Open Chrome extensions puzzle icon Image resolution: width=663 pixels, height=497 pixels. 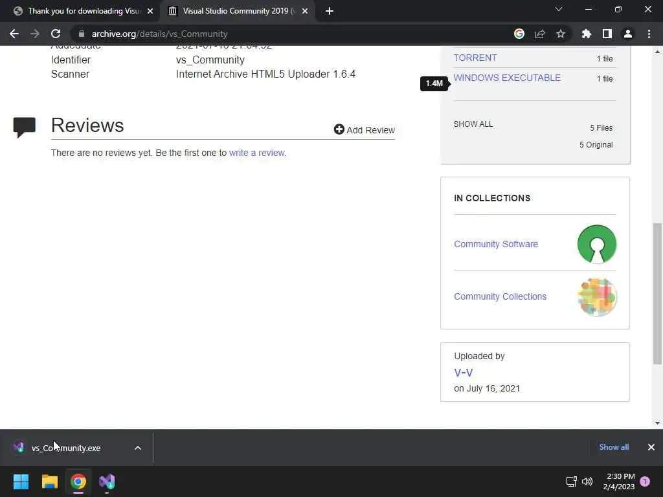[587, 34]
